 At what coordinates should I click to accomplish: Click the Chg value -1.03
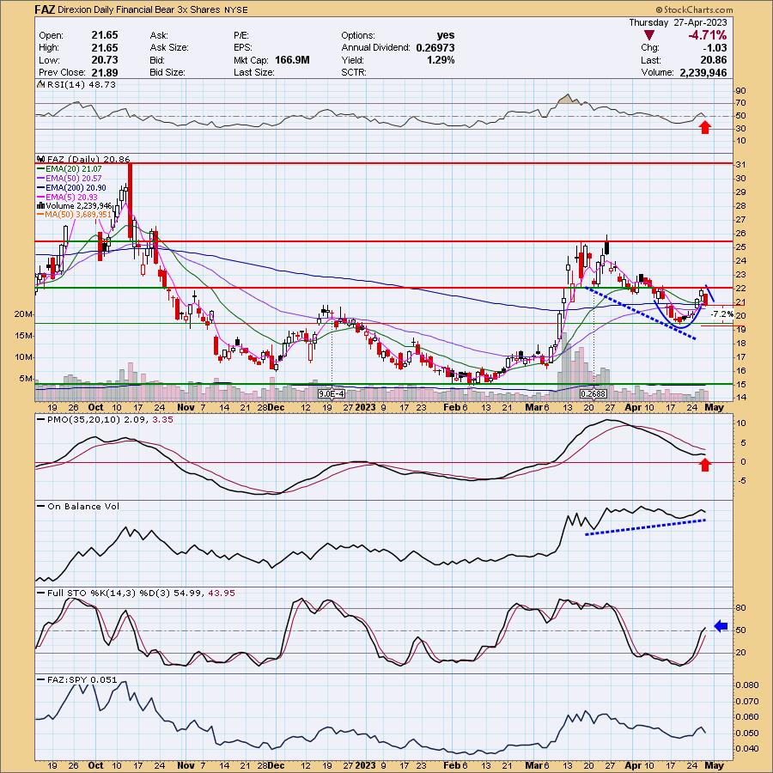pos(715,48)
